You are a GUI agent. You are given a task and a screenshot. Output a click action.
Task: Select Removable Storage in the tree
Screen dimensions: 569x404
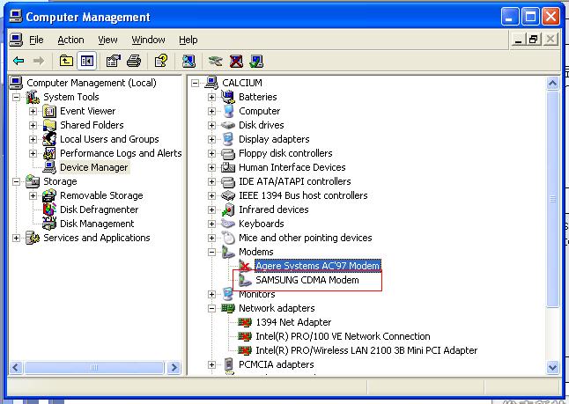[101, 195]
